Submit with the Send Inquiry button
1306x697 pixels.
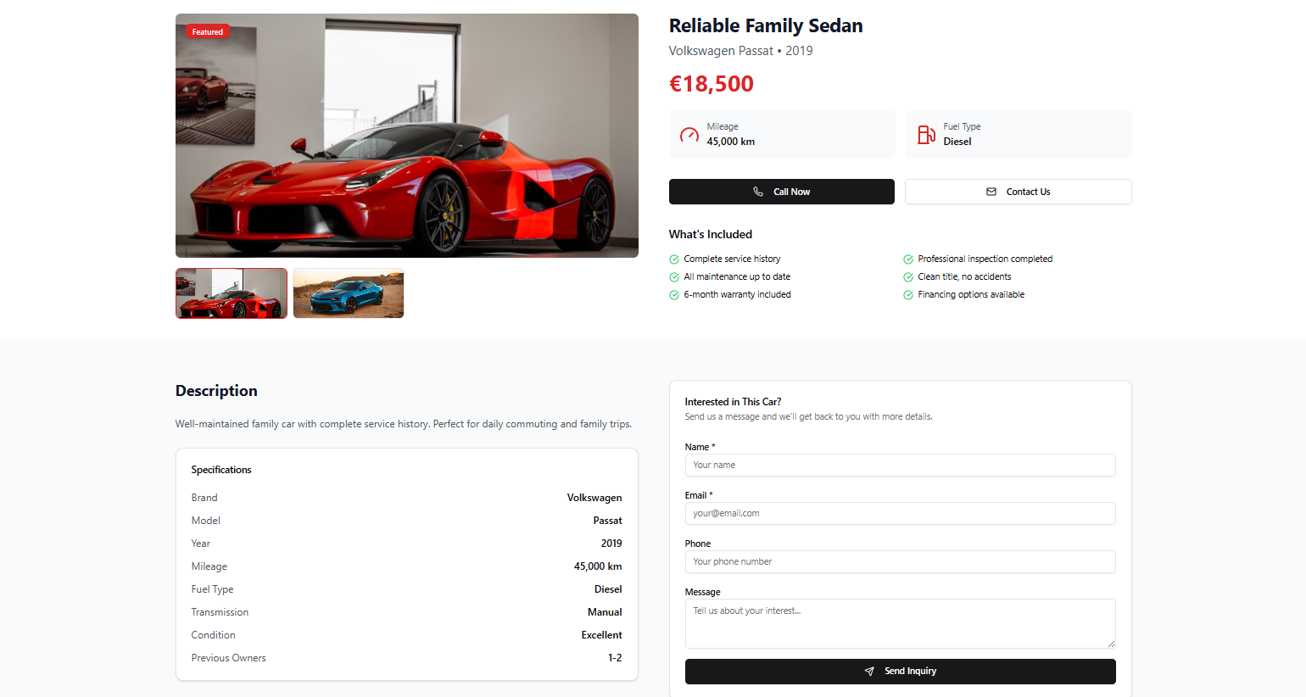(x=900, y=672)
